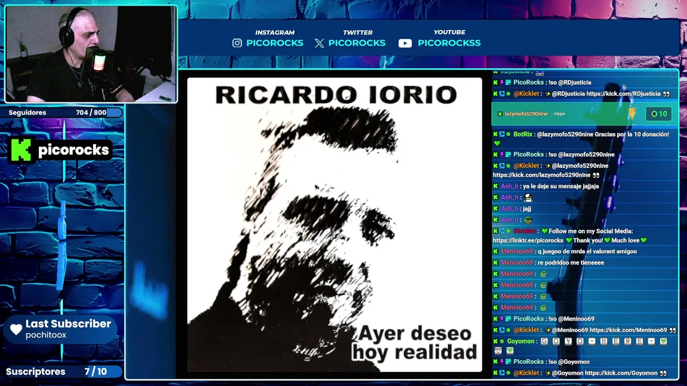The image size is (687, 386).
Task: Open the https://kick.com/RDjusticia link
Action: click(623, 94)
